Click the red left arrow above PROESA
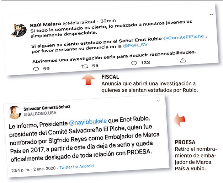The image size is (223, 183). pos(179,120)
